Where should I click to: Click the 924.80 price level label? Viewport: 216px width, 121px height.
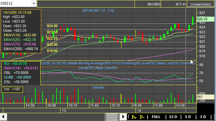click(x=52, y=26)
